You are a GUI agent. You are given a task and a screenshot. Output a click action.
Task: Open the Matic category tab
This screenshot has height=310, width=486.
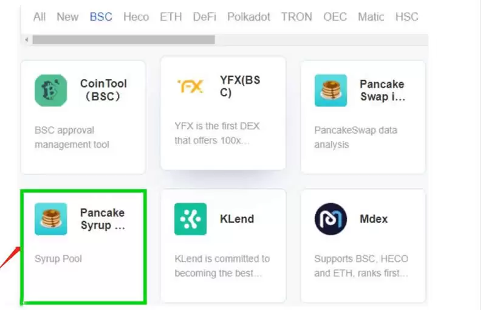[x=371, y=17]
